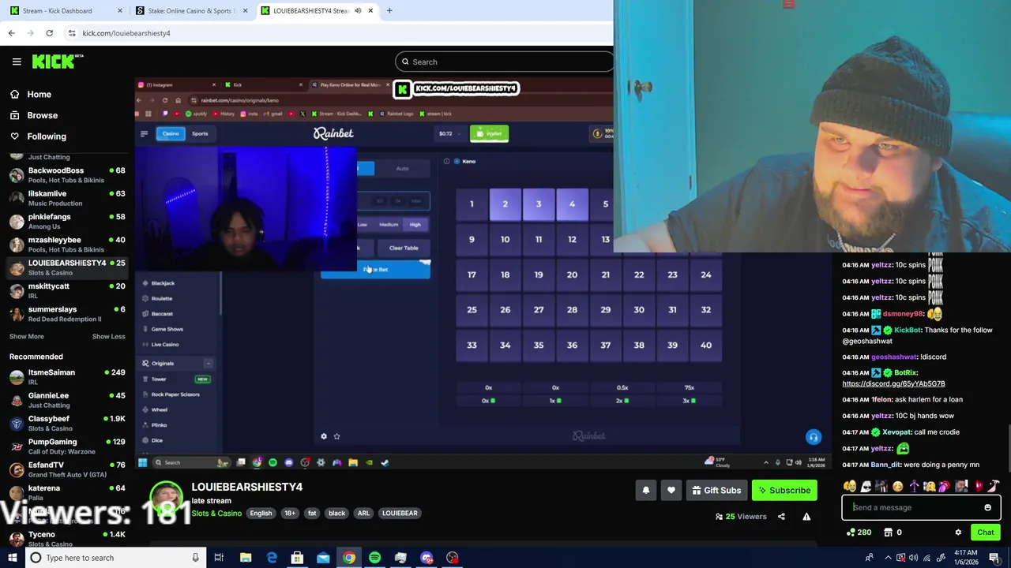
Task: Click the Gift Subs button
Action: (x=716, y=491)
